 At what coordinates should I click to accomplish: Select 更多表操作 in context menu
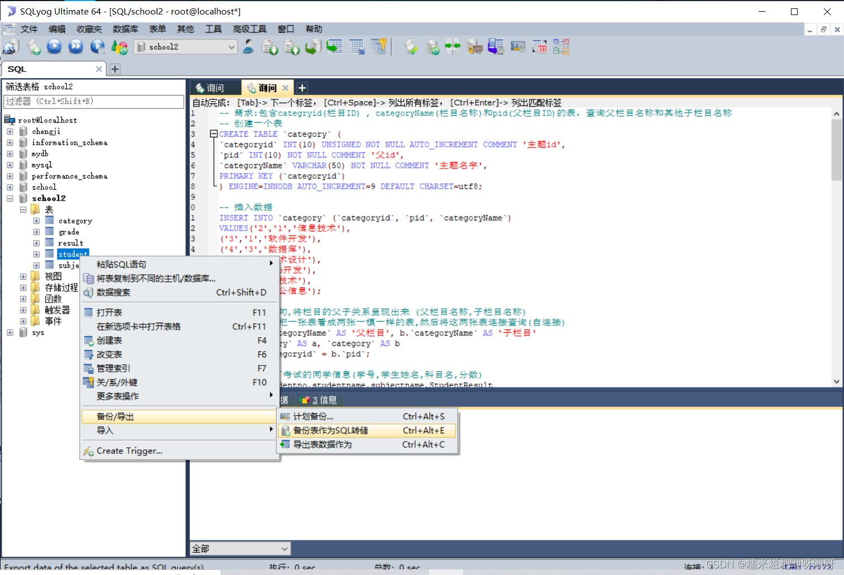point(179,396)
